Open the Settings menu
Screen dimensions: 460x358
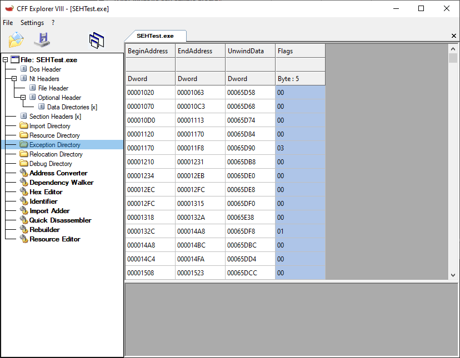[32, 23]
